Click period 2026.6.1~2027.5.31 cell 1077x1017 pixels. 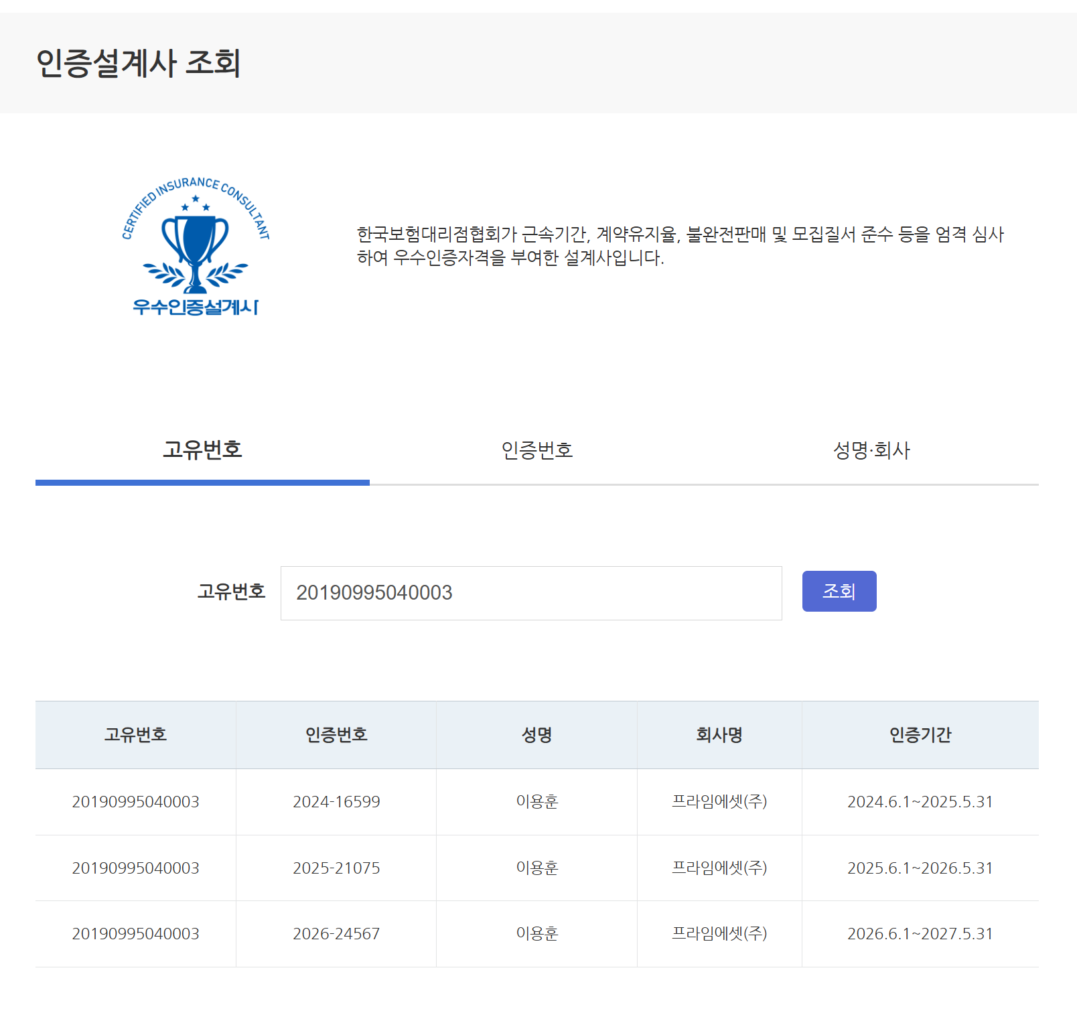tap(920, 934)
